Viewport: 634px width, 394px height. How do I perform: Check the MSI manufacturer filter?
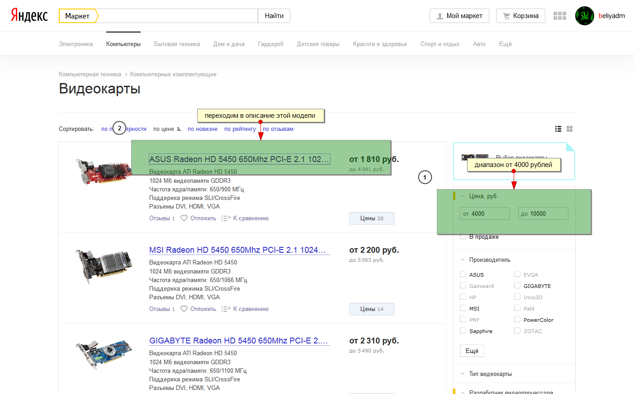463,308
